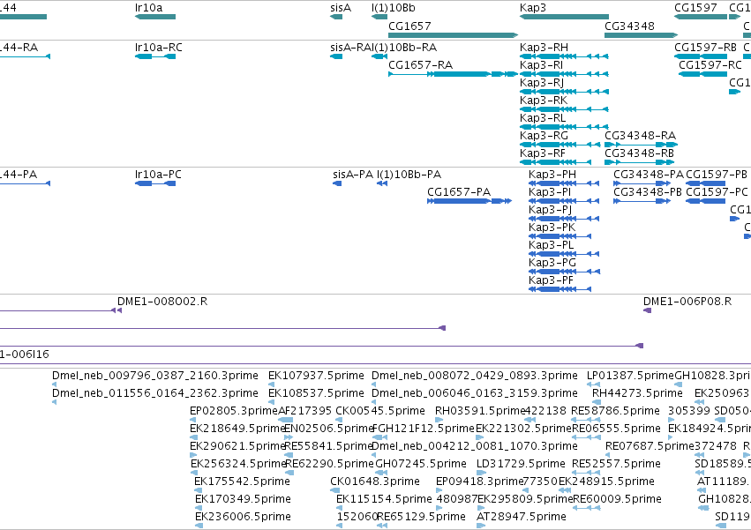
Task: Click the CG34348 gene bar
Action: click(641, 35)
